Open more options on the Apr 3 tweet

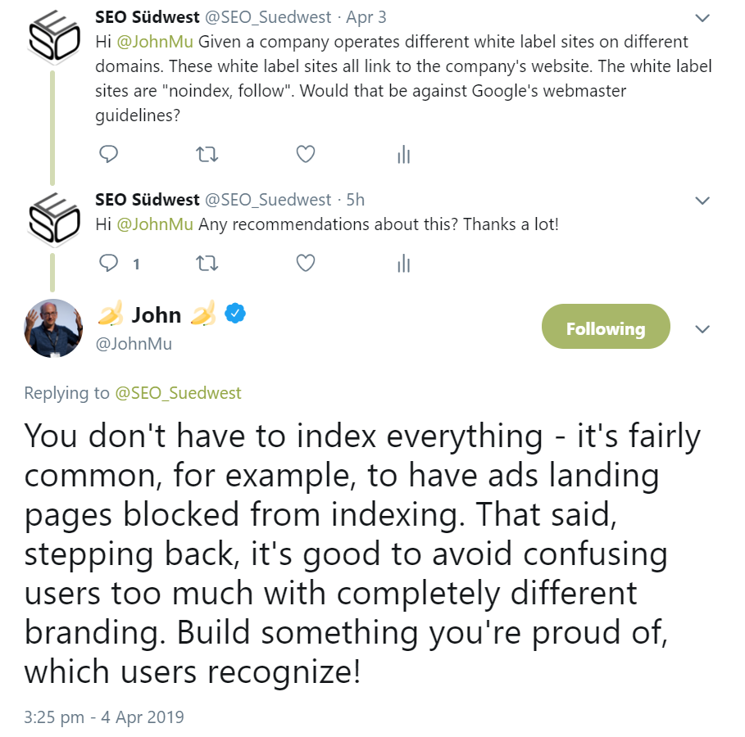(x=702, y=18)
